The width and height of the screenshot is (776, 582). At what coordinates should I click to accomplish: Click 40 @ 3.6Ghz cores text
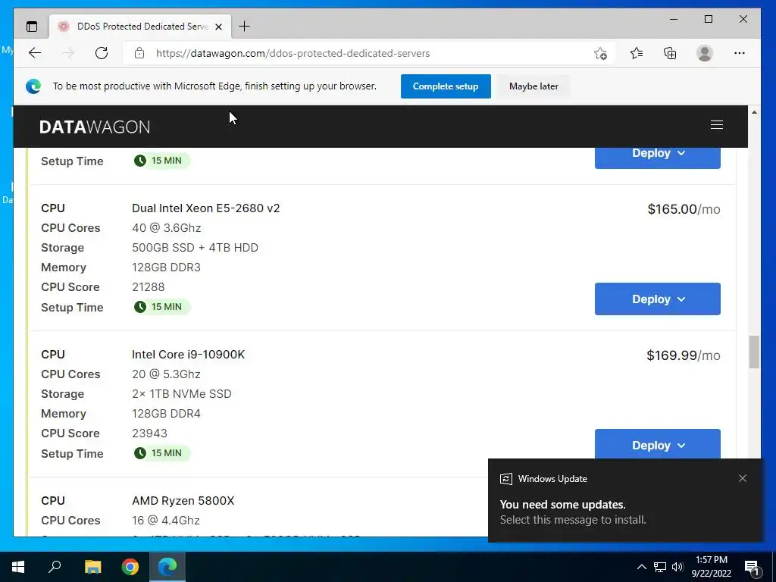coord(166,227)
